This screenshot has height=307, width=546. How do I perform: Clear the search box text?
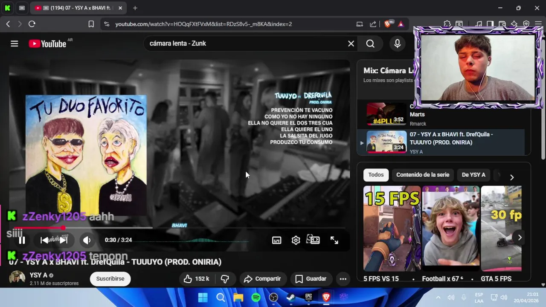click(351, 43)
